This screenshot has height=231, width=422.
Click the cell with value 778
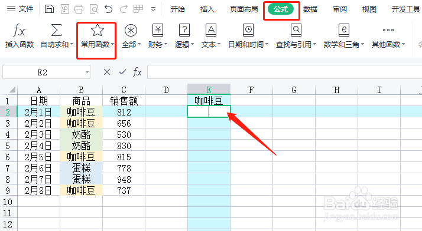[x=124, y=168]
